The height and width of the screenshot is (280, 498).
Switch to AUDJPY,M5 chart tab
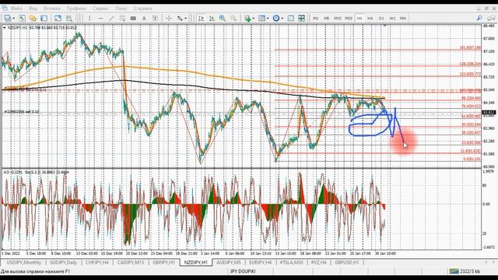pos(229,263)
